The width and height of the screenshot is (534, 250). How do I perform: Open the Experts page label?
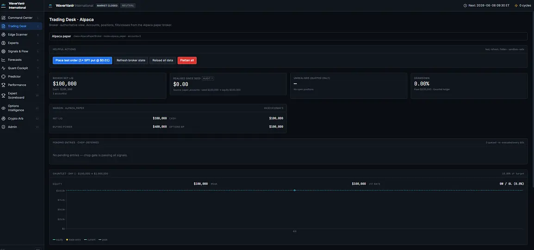[13, 43]
